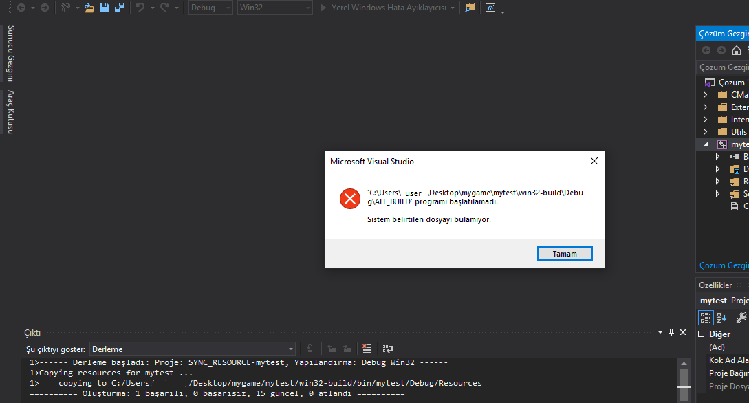
Task: Open property pages wrench icon
Action: (x=741, y=317)
